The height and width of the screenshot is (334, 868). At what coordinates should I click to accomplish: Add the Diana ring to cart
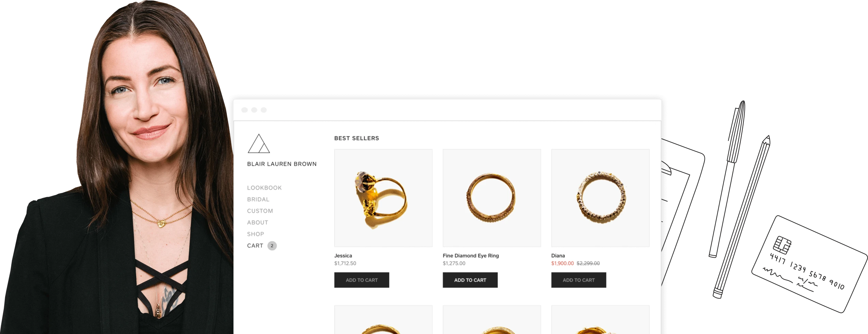(579, 280)
